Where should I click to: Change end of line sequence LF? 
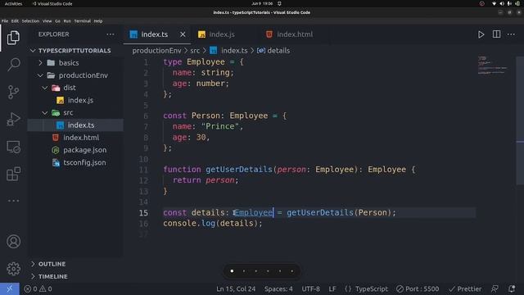click(x=332, y=288)
